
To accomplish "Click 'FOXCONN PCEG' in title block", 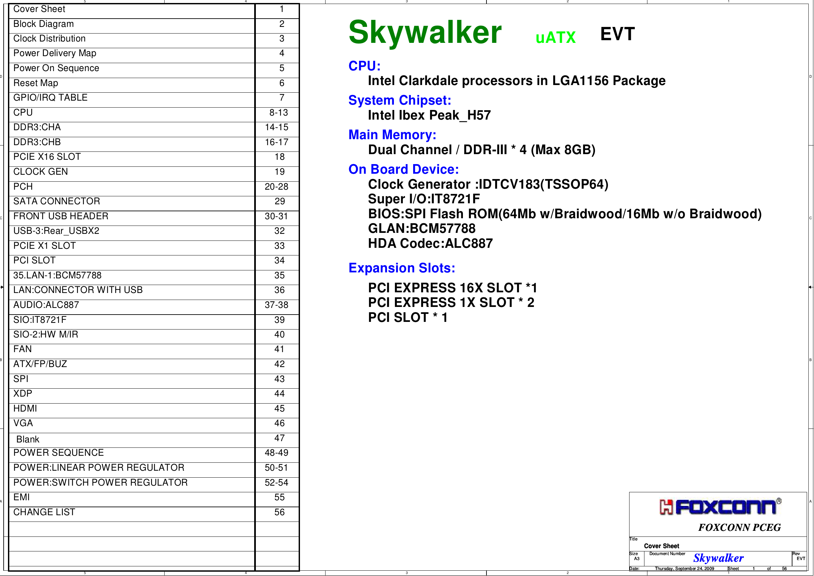I will coord(740,528).
